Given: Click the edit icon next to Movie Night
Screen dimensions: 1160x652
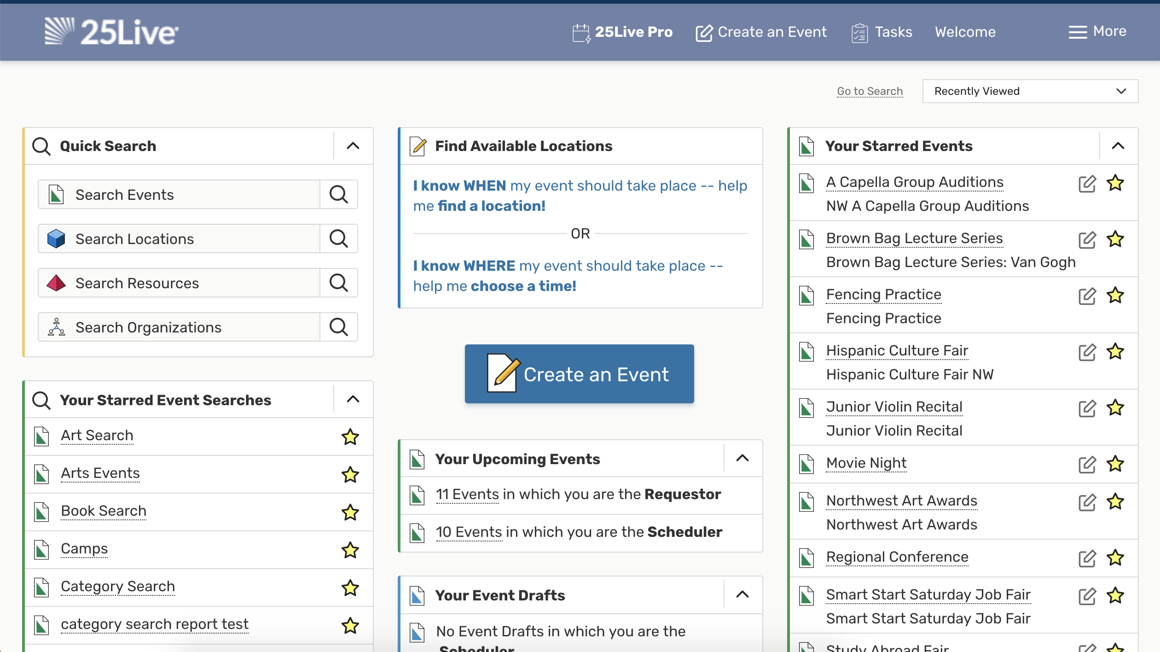Looking at the screenshot, I should point(1087,464).
